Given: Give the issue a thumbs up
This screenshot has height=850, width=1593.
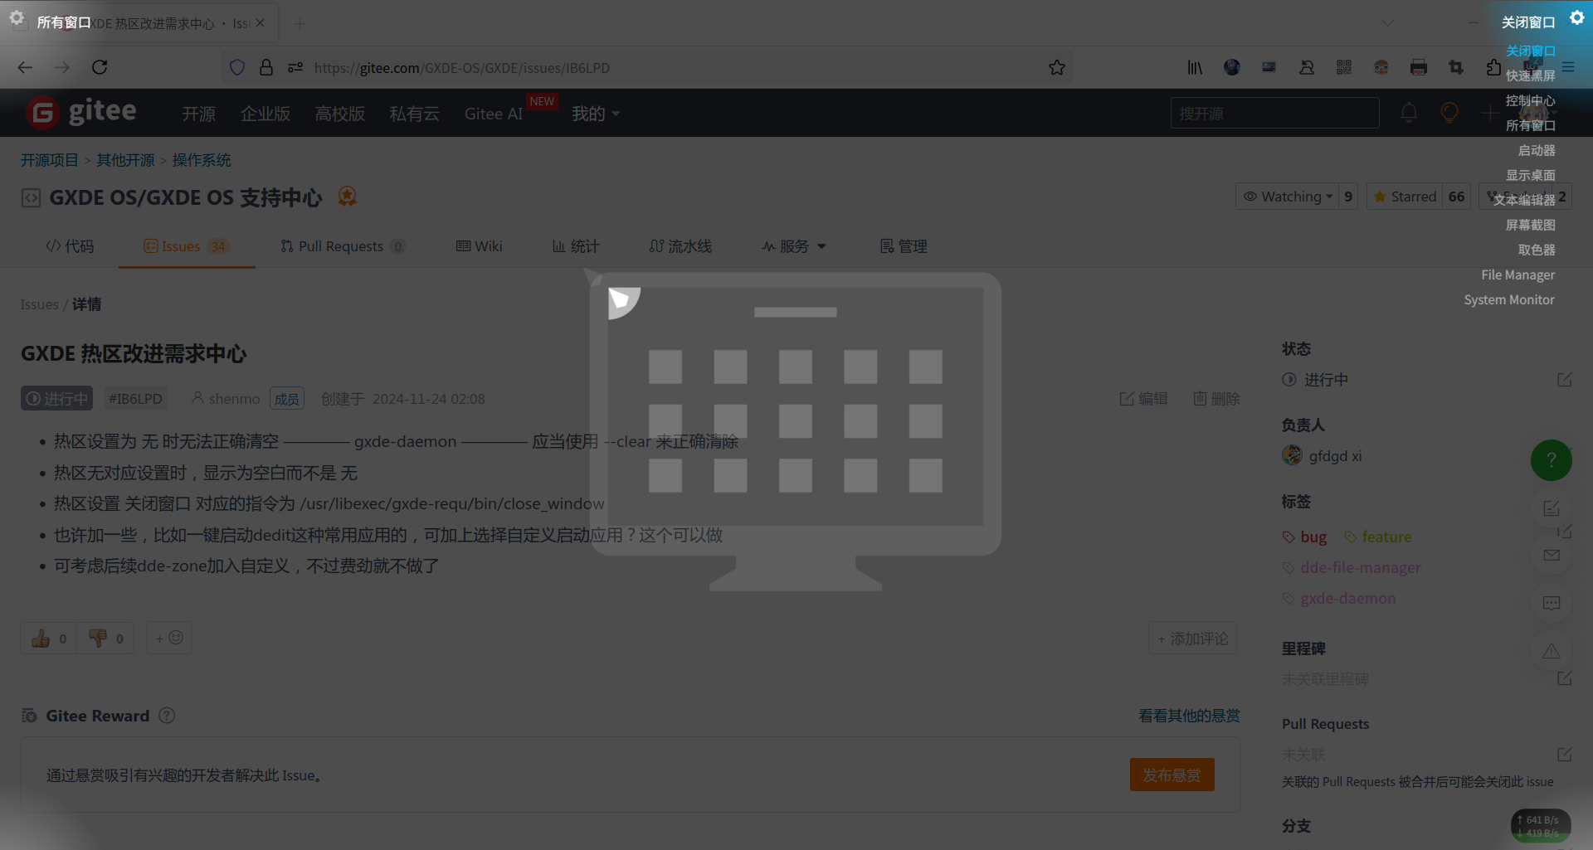Looking at the screenshot, I should point(49,638).
